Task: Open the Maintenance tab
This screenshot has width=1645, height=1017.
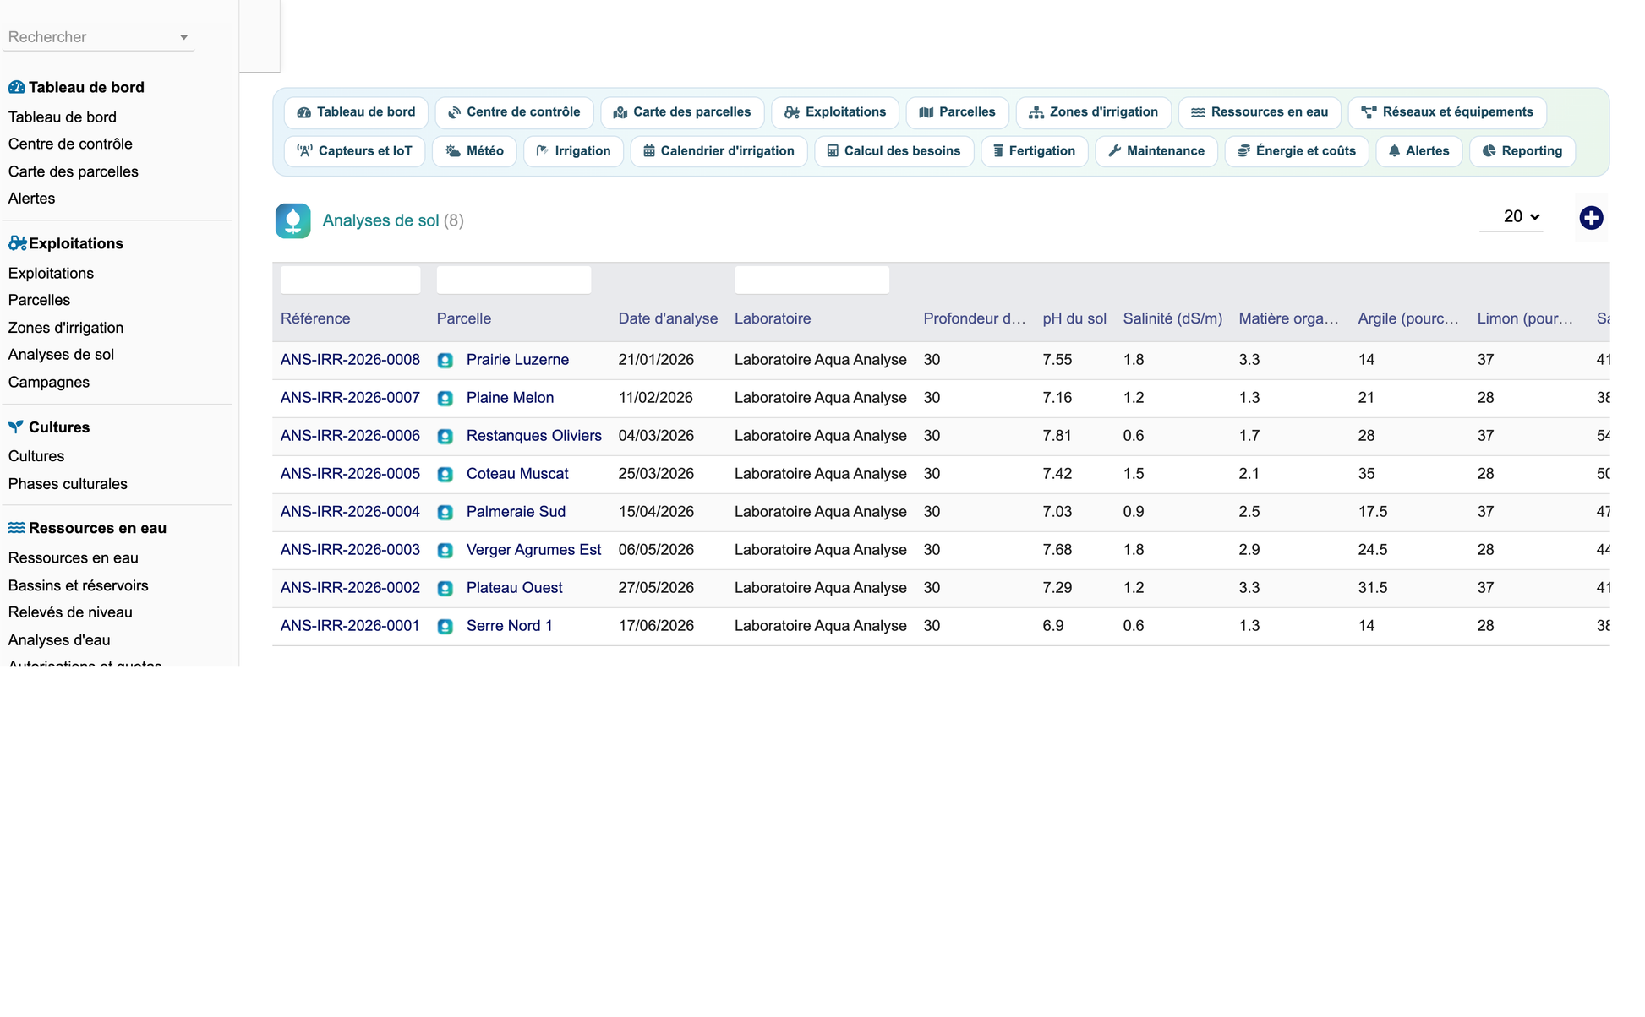Action: tap(1156, 151)
